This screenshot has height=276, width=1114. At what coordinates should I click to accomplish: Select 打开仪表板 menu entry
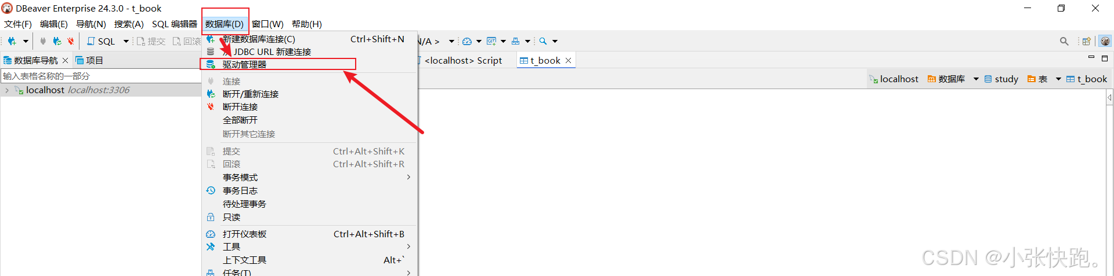coord(309,234)
